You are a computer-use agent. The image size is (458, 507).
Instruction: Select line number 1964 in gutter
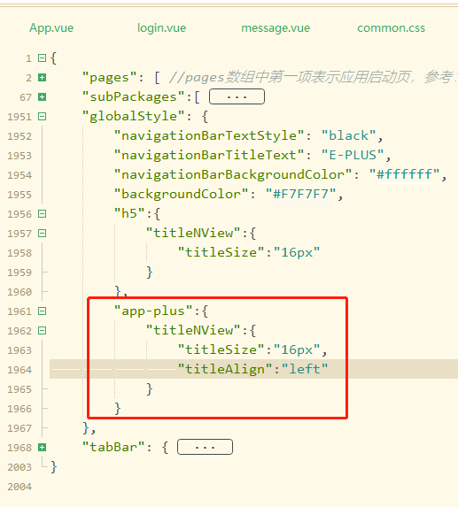pos(19,370)
